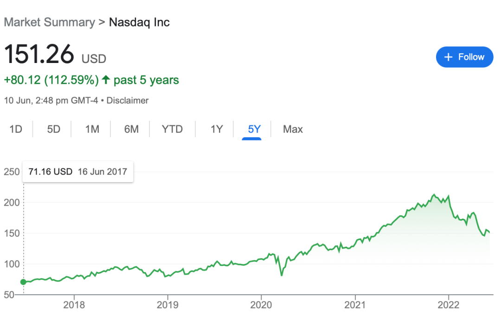Open the Market Summary link
The width and height of the screenshot is (501, 321).
[x=50, y=22]
